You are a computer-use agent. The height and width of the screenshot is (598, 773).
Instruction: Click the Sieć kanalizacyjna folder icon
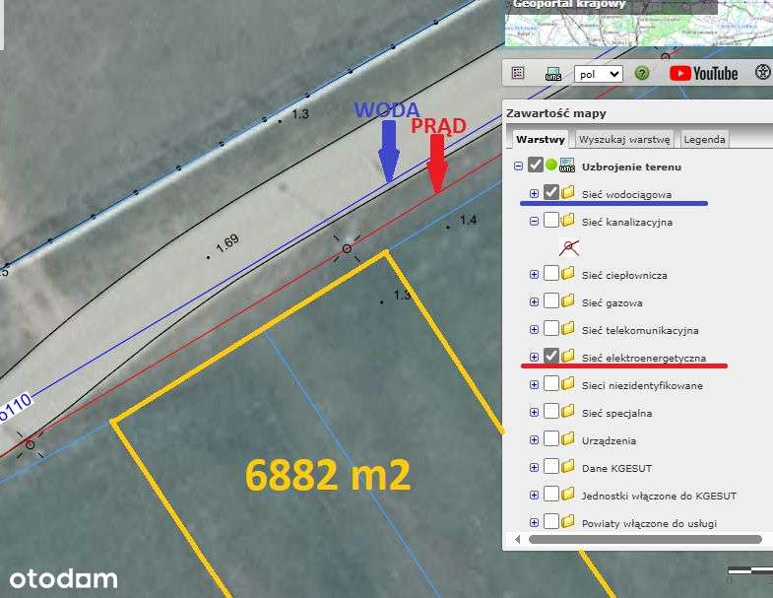[567, 220]
